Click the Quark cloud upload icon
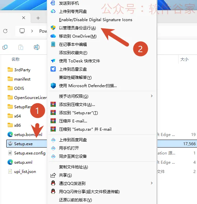The height and width of the screenshot is (204, 197). tap(53, 11)
